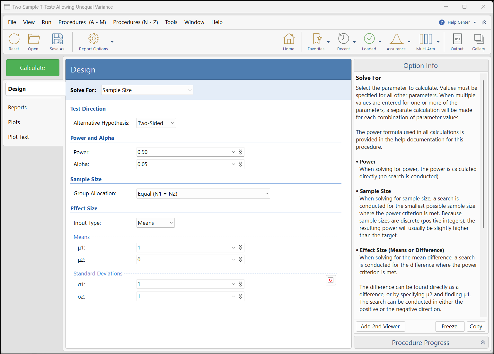Open Report Options gear icon
494x354 pixels.
coord(93,39)
